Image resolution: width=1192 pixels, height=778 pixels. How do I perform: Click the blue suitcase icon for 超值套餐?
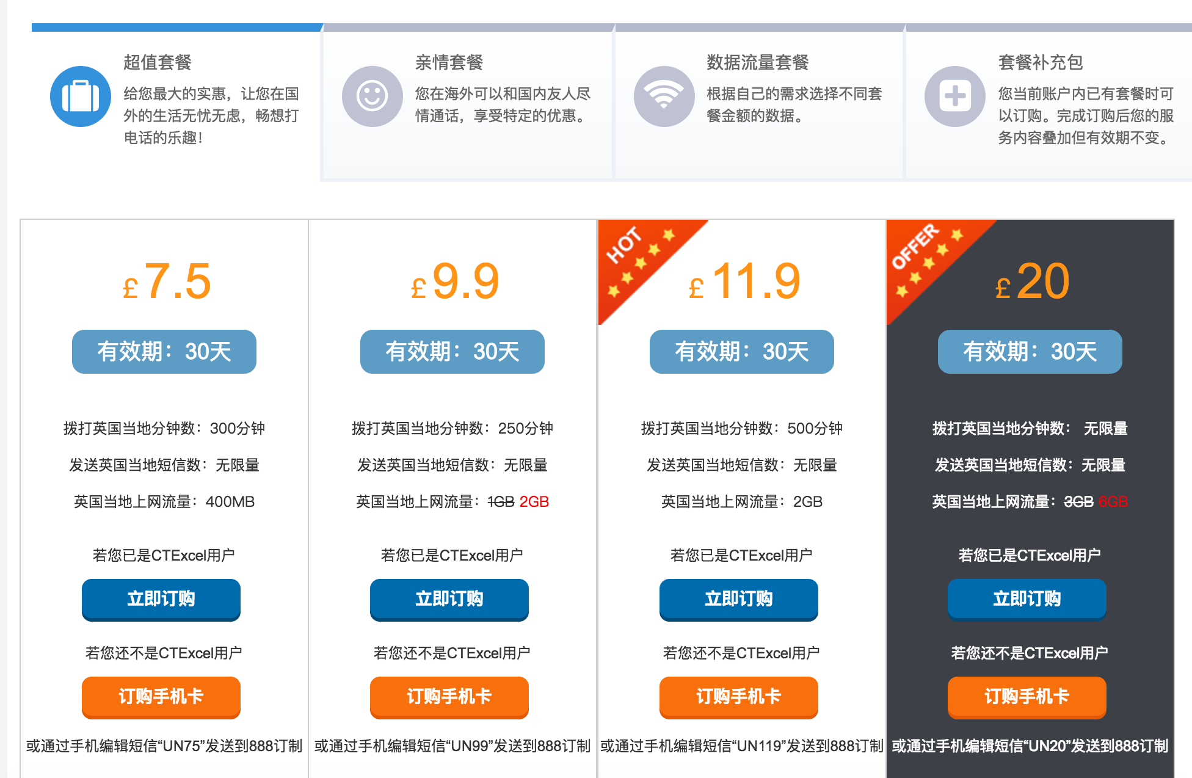(81, 96)
